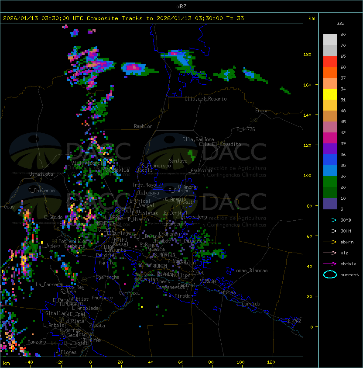
Task: Click the 'Zapata' map label
Action: [x=97, y=326]
